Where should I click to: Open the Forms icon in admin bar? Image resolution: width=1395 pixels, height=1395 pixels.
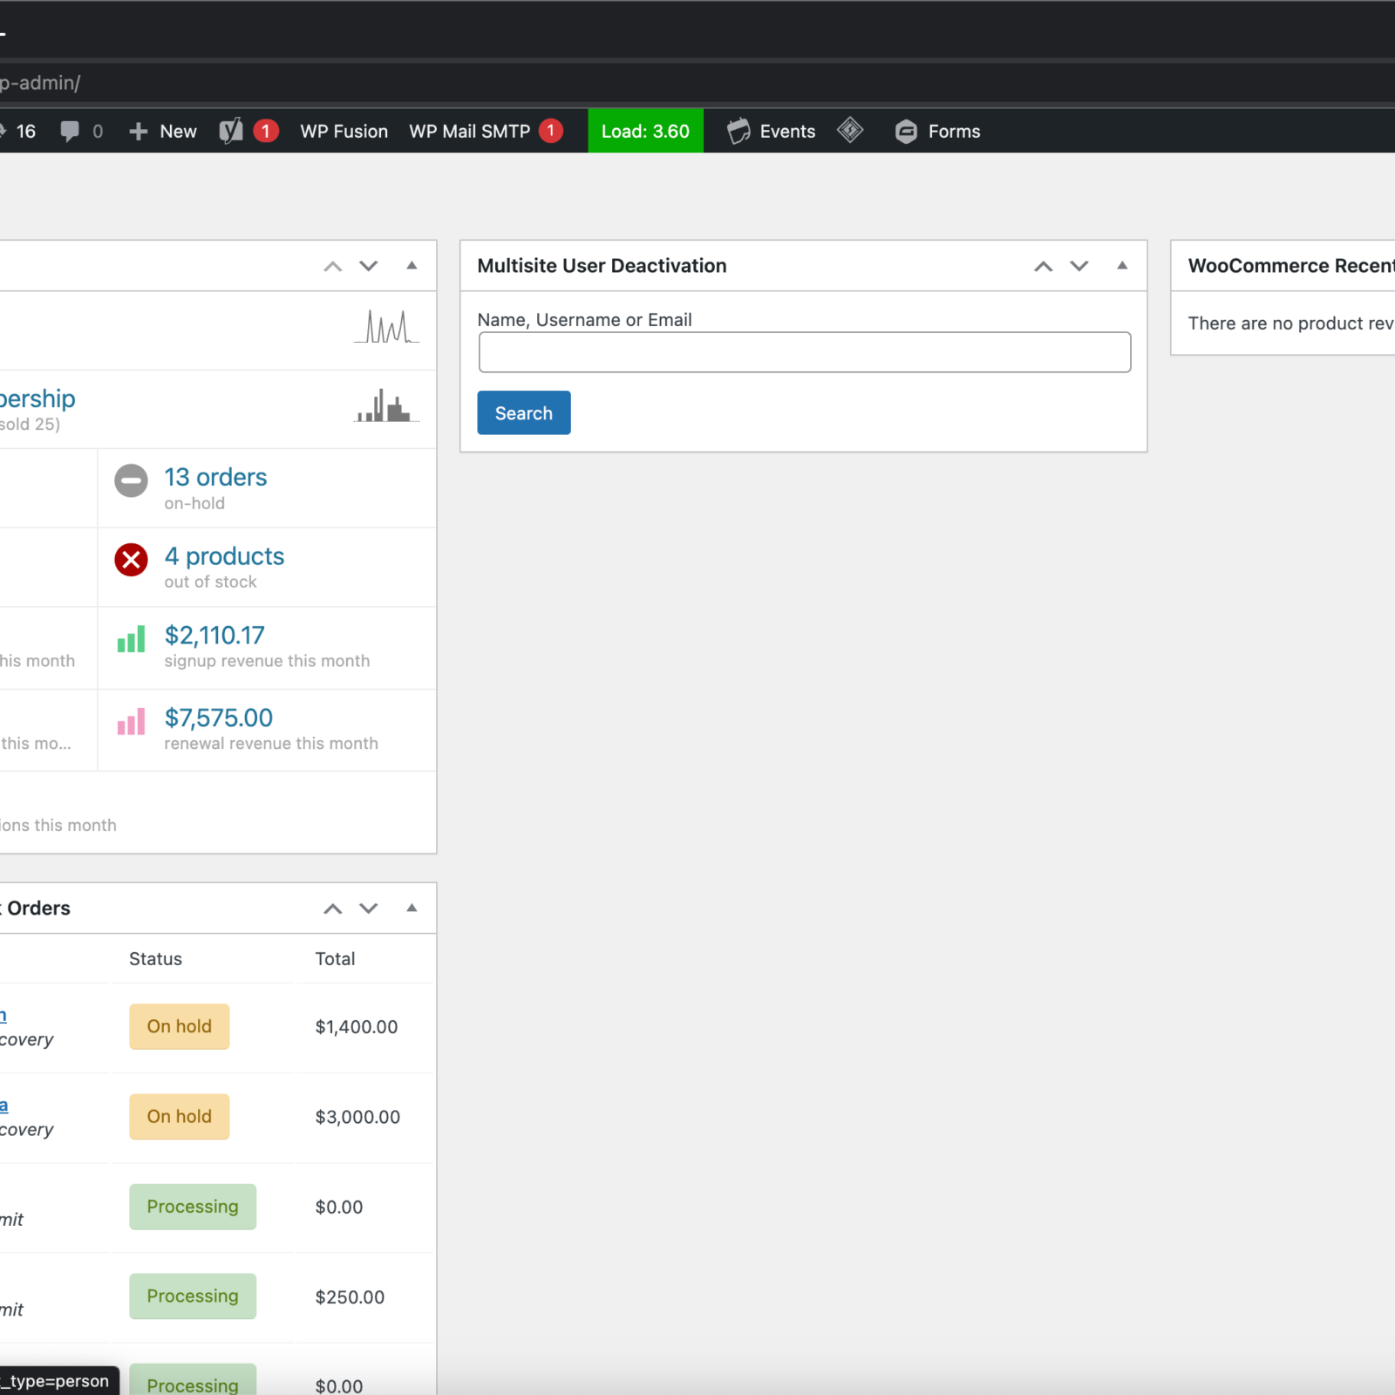(x=907, y=131)
